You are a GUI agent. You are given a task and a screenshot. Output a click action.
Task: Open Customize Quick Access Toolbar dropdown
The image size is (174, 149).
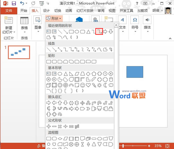point(48,3)
